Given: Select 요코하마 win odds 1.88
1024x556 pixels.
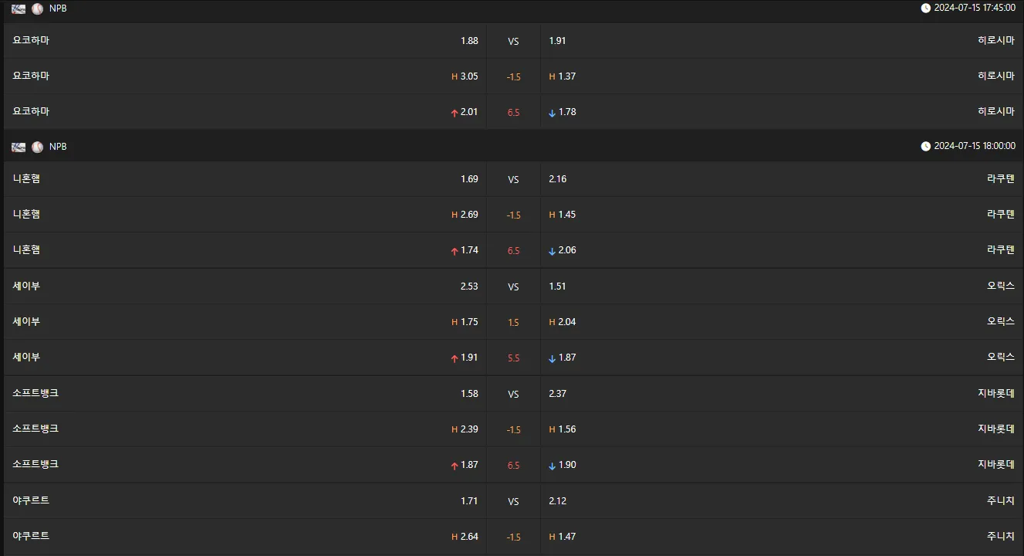Looking at the screenshot, I should coord(469,41).
